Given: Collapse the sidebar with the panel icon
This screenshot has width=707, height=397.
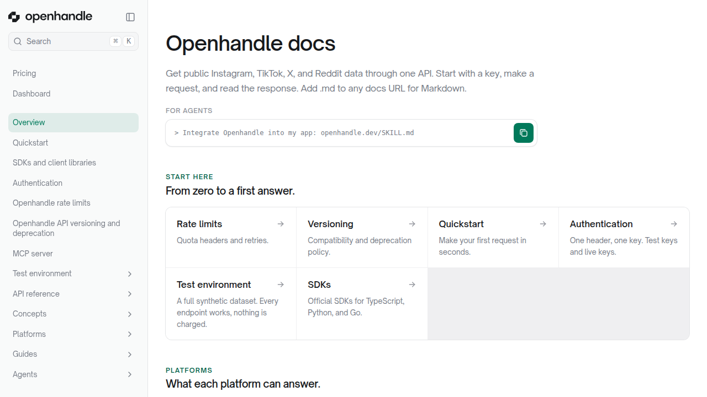Looking at the screenshot, I should point(130,17).
